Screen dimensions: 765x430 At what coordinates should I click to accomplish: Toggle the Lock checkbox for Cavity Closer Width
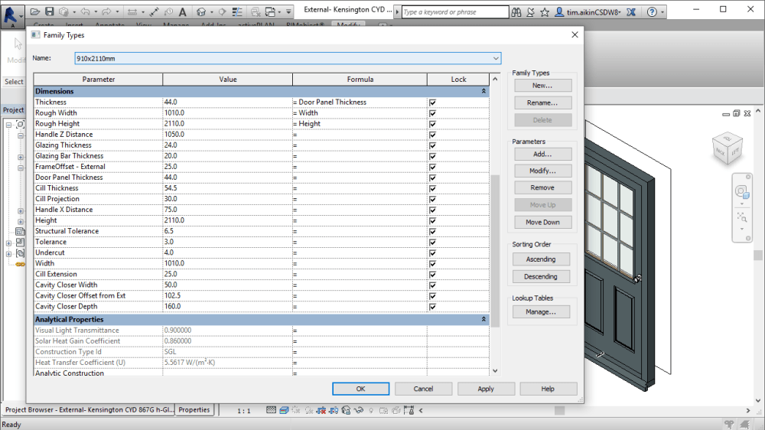[x=433, y=285]
